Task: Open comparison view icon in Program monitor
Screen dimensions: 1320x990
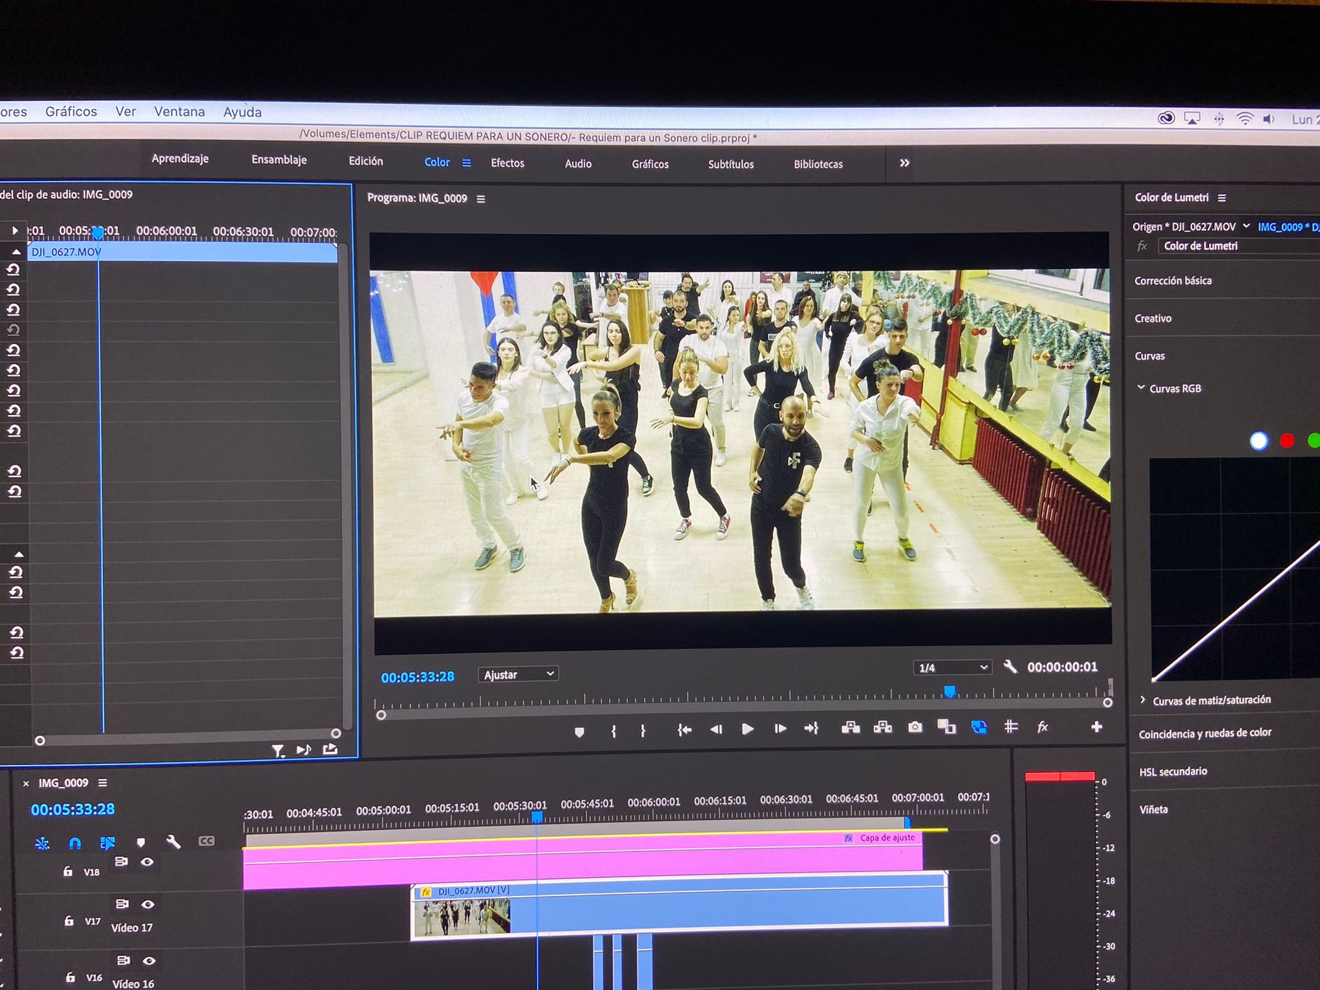Action: [946, 727]
